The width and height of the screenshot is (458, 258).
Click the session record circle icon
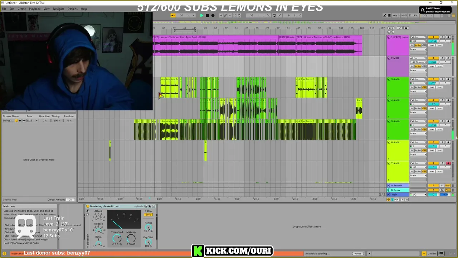coord(239,15)
